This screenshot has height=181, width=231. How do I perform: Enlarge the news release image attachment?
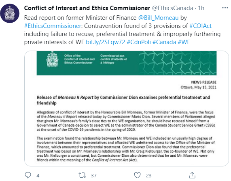coord(127,109)
